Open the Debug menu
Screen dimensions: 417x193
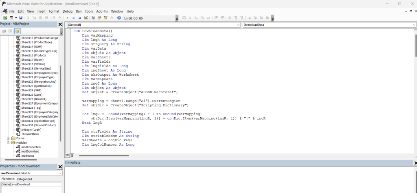point(68,11)
